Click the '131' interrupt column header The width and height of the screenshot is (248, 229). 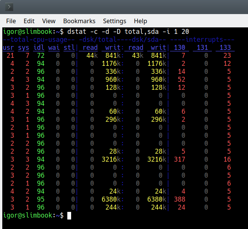[202, 48]
